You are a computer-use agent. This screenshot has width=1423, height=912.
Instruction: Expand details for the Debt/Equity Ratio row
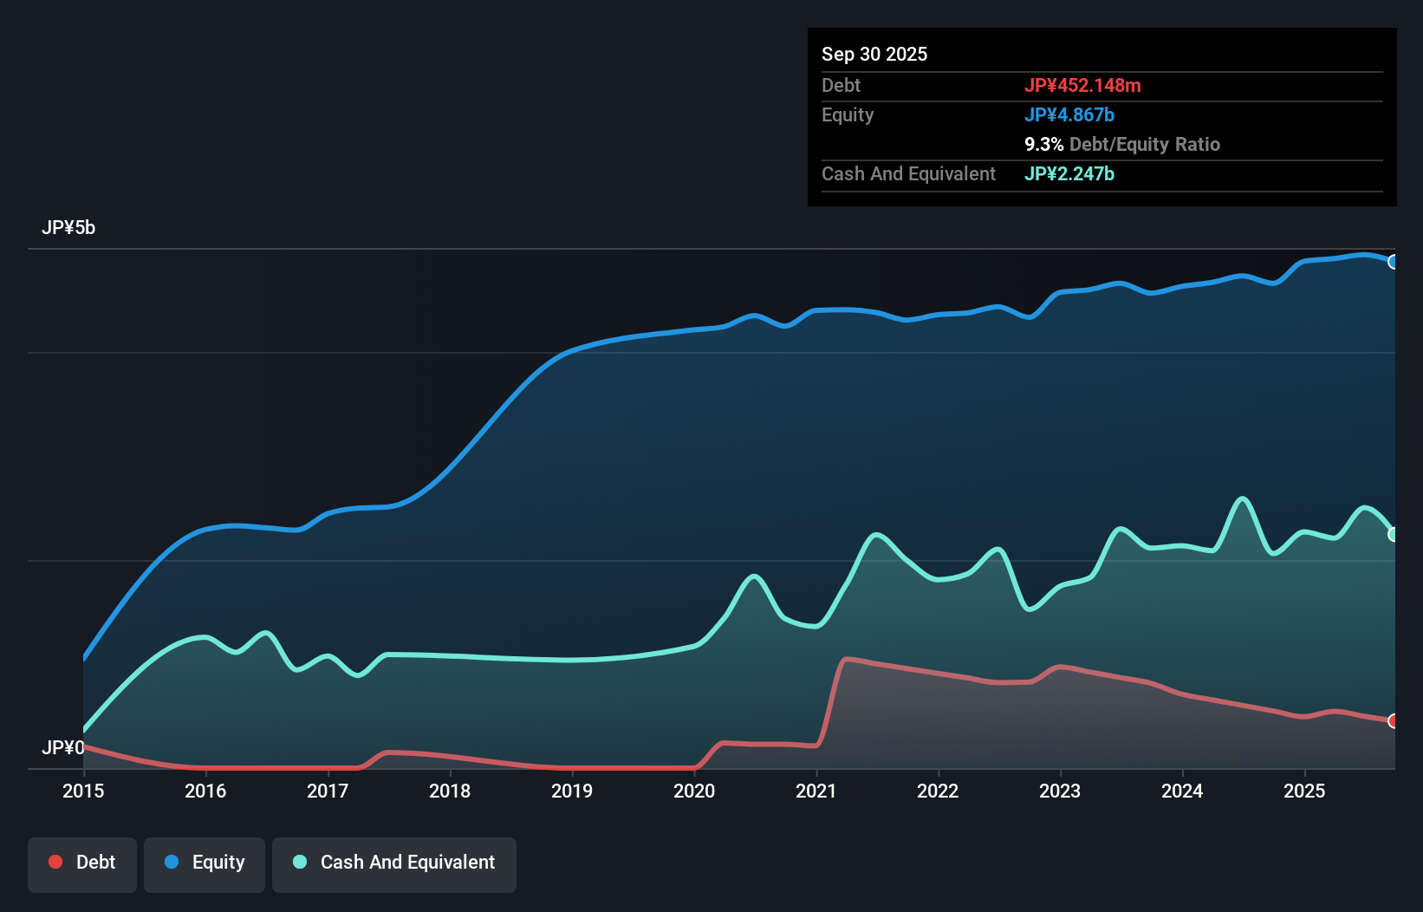point(1122,144)
